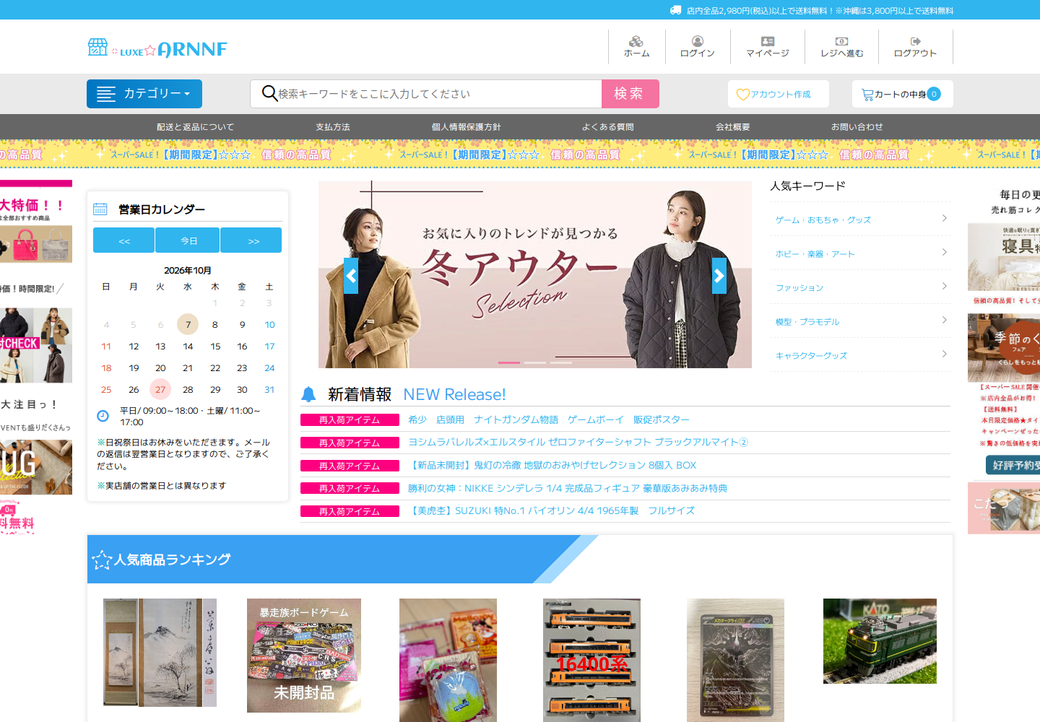This screenshot has height=722, width=1040.
Task: Click calendar 今日 button
Action: click(x=189, y=240)
